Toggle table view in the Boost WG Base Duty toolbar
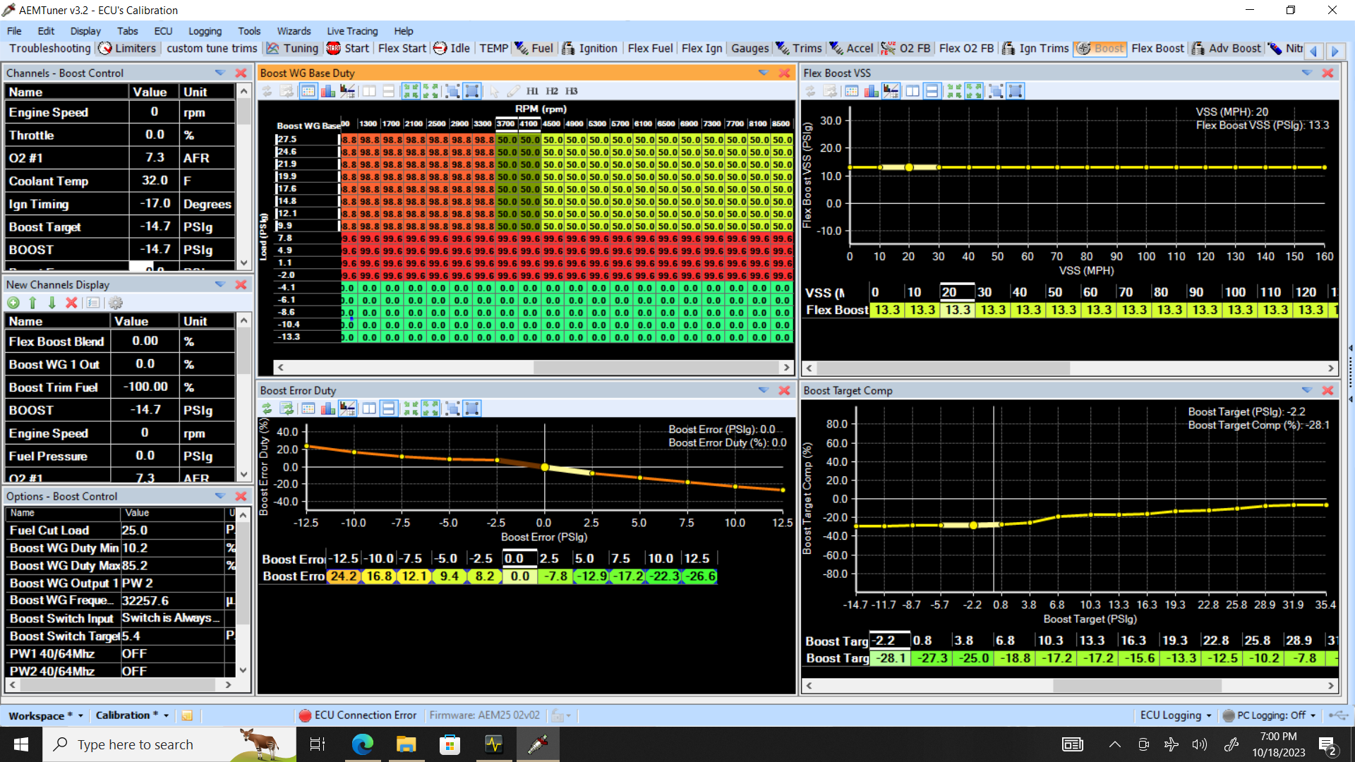The image size is (1355, 762). click(x=308, y=91)
